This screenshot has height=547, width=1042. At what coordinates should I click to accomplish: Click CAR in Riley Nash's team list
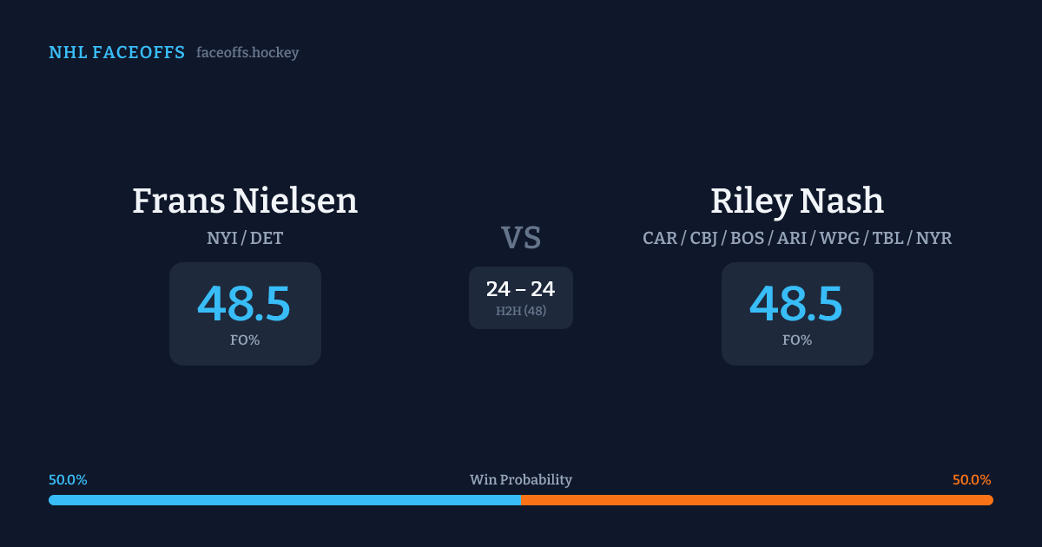660,238
